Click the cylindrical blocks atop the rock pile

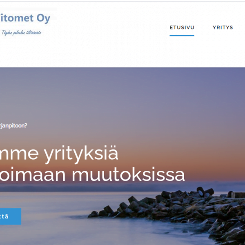(x=205, y=192)
